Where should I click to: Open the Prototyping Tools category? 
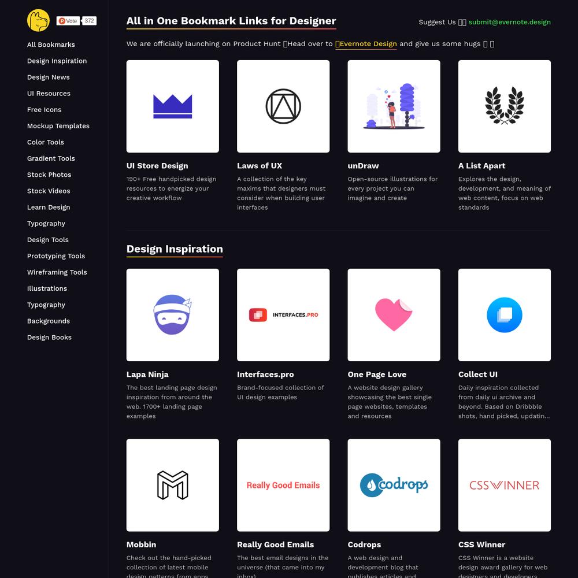tap(56, 256)
